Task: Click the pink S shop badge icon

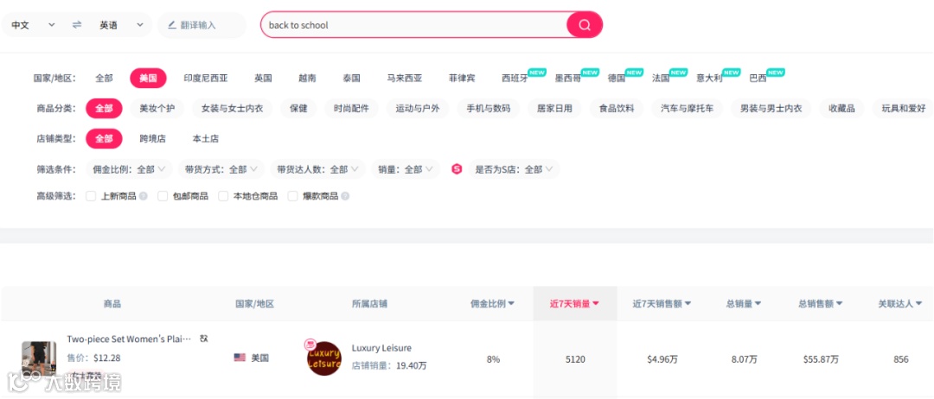Action: (457, 169)
